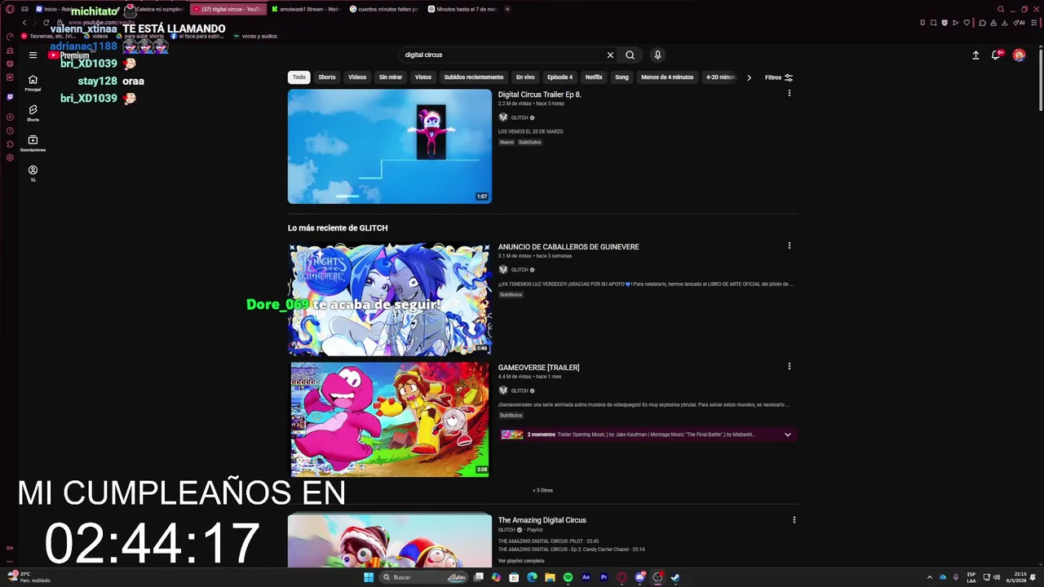Open File Explorer from the taskbar
This screenshot has height=587, width=1044.
pyautogui.click(x=550, y=577)
